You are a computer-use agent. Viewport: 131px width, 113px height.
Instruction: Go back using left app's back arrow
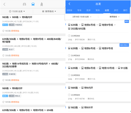click(x=4, y=4)
